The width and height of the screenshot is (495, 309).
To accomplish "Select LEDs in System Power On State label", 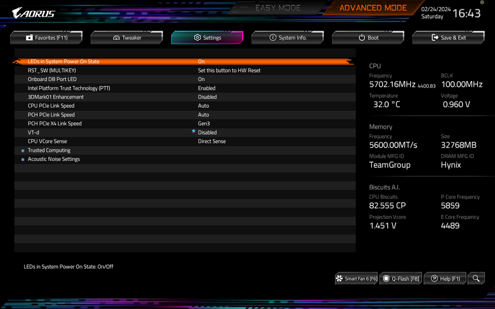I will (63, 61).
